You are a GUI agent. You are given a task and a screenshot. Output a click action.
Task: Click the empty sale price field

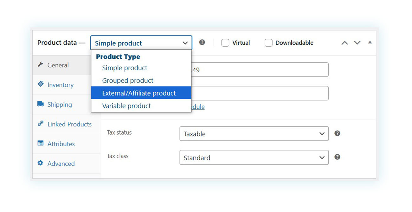260,93
